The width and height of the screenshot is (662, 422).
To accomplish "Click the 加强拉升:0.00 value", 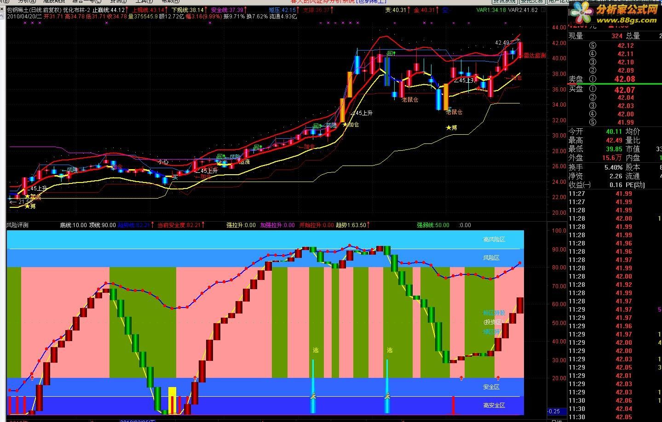I will pyautogui.click(x=277, y=225).
